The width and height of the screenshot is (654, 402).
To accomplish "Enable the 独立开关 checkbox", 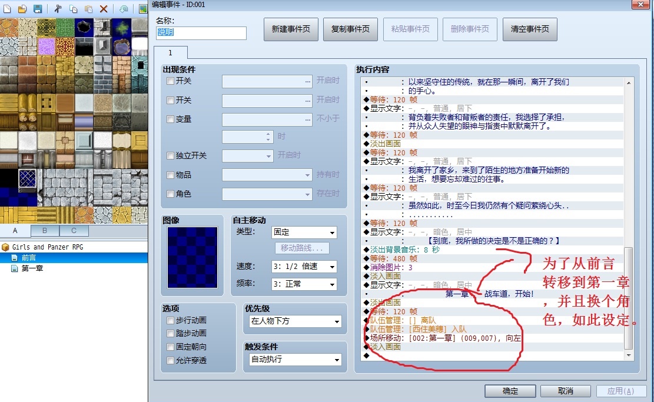I will (x=170, y=155).
